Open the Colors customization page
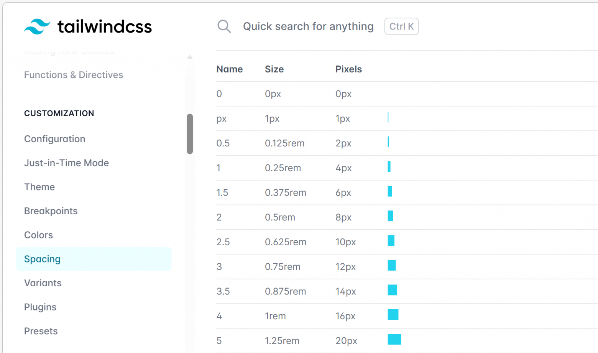The image size is (598, 353). (x=38, y=235)
